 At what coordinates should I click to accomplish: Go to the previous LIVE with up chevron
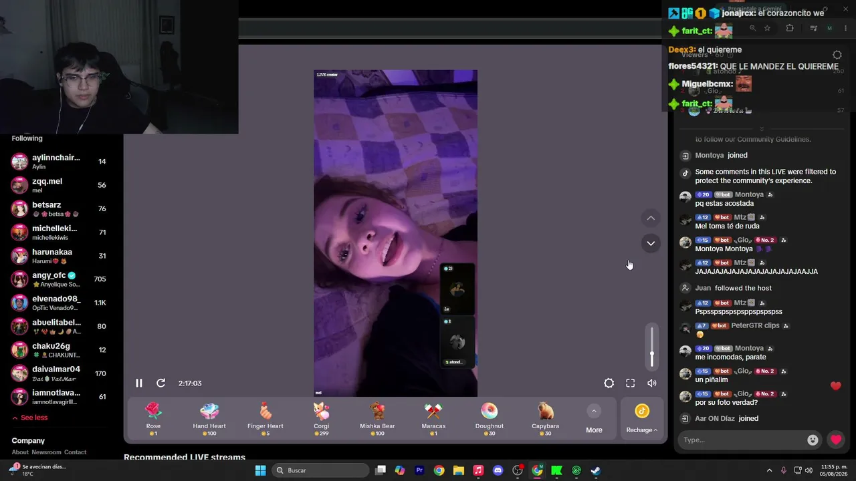651,218
